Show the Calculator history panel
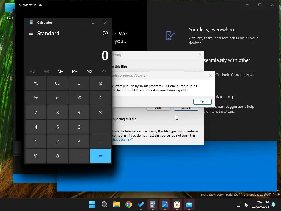Screen dimensions: 281x211 (105, 33)
